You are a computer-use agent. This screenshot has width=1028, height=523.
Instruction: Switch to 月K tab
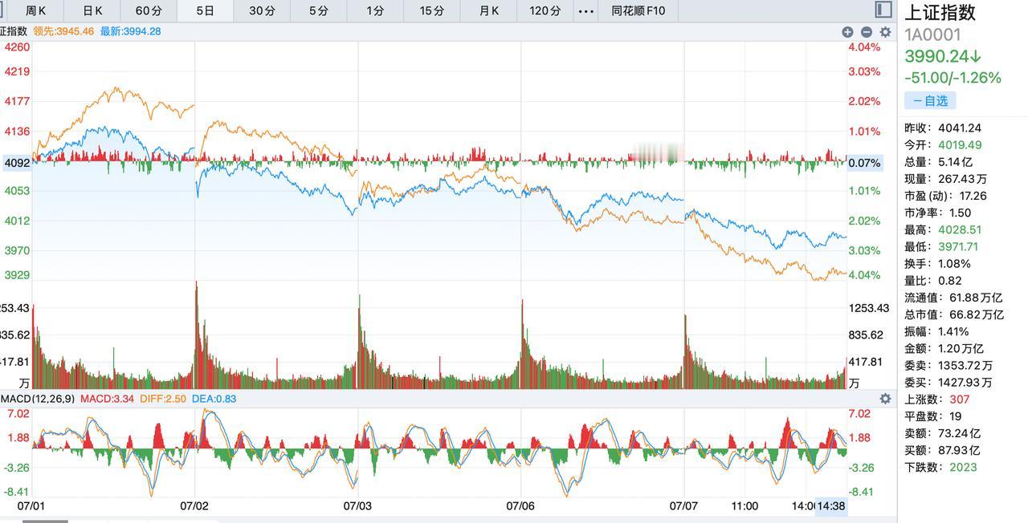pos(488,11)
